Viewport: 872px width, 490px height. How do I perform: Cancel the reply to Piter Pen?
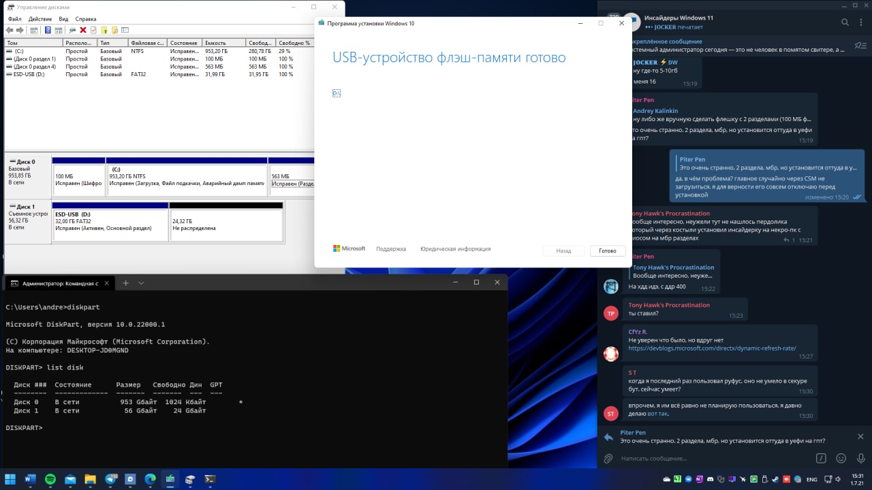(860, 437)
